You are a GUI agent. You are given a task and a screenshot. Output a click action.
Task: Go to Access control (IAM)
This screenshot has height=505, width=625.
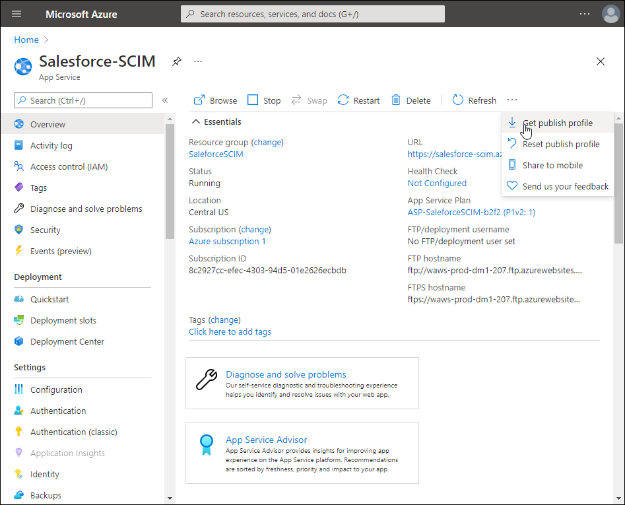69,166
